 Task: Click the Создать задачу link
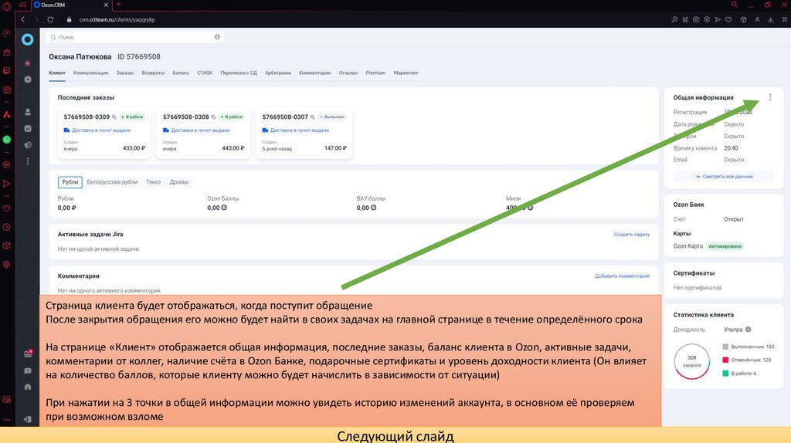coord(632,235)
